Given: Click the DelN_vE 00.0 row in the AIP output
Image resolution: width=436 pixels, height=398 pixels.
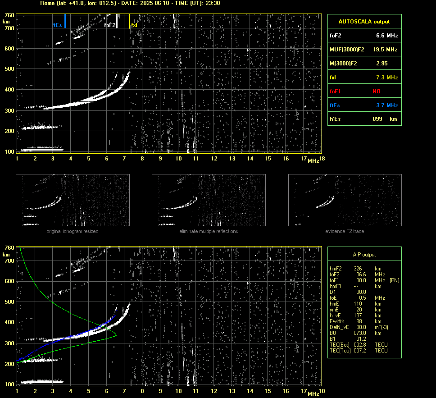Looking at the screenshot, I should [x=359, y=327].
